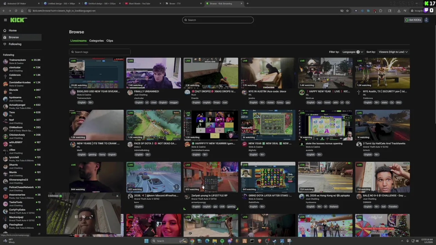Open the stream title 'stole the bosses bonus opening'
The image size is (436, 245).
tap(324, 143)
